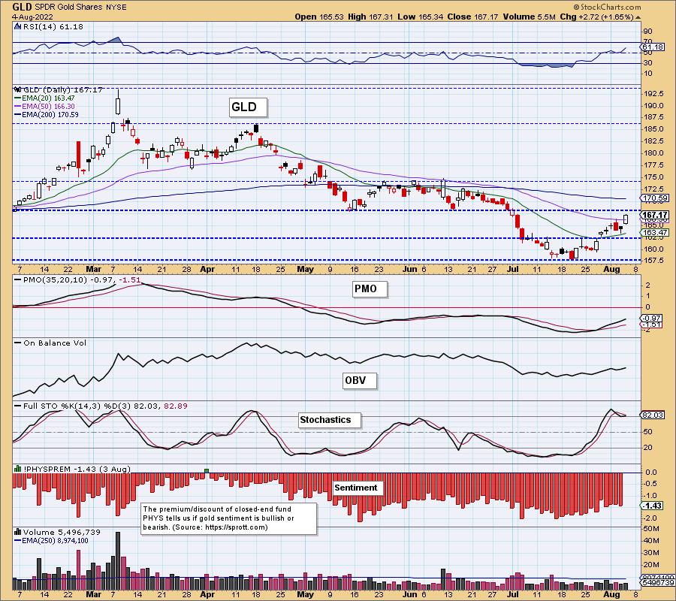Open the StockCharts.com watermark link
Screen dimensions: 676x601
click(x=611, y=7)
